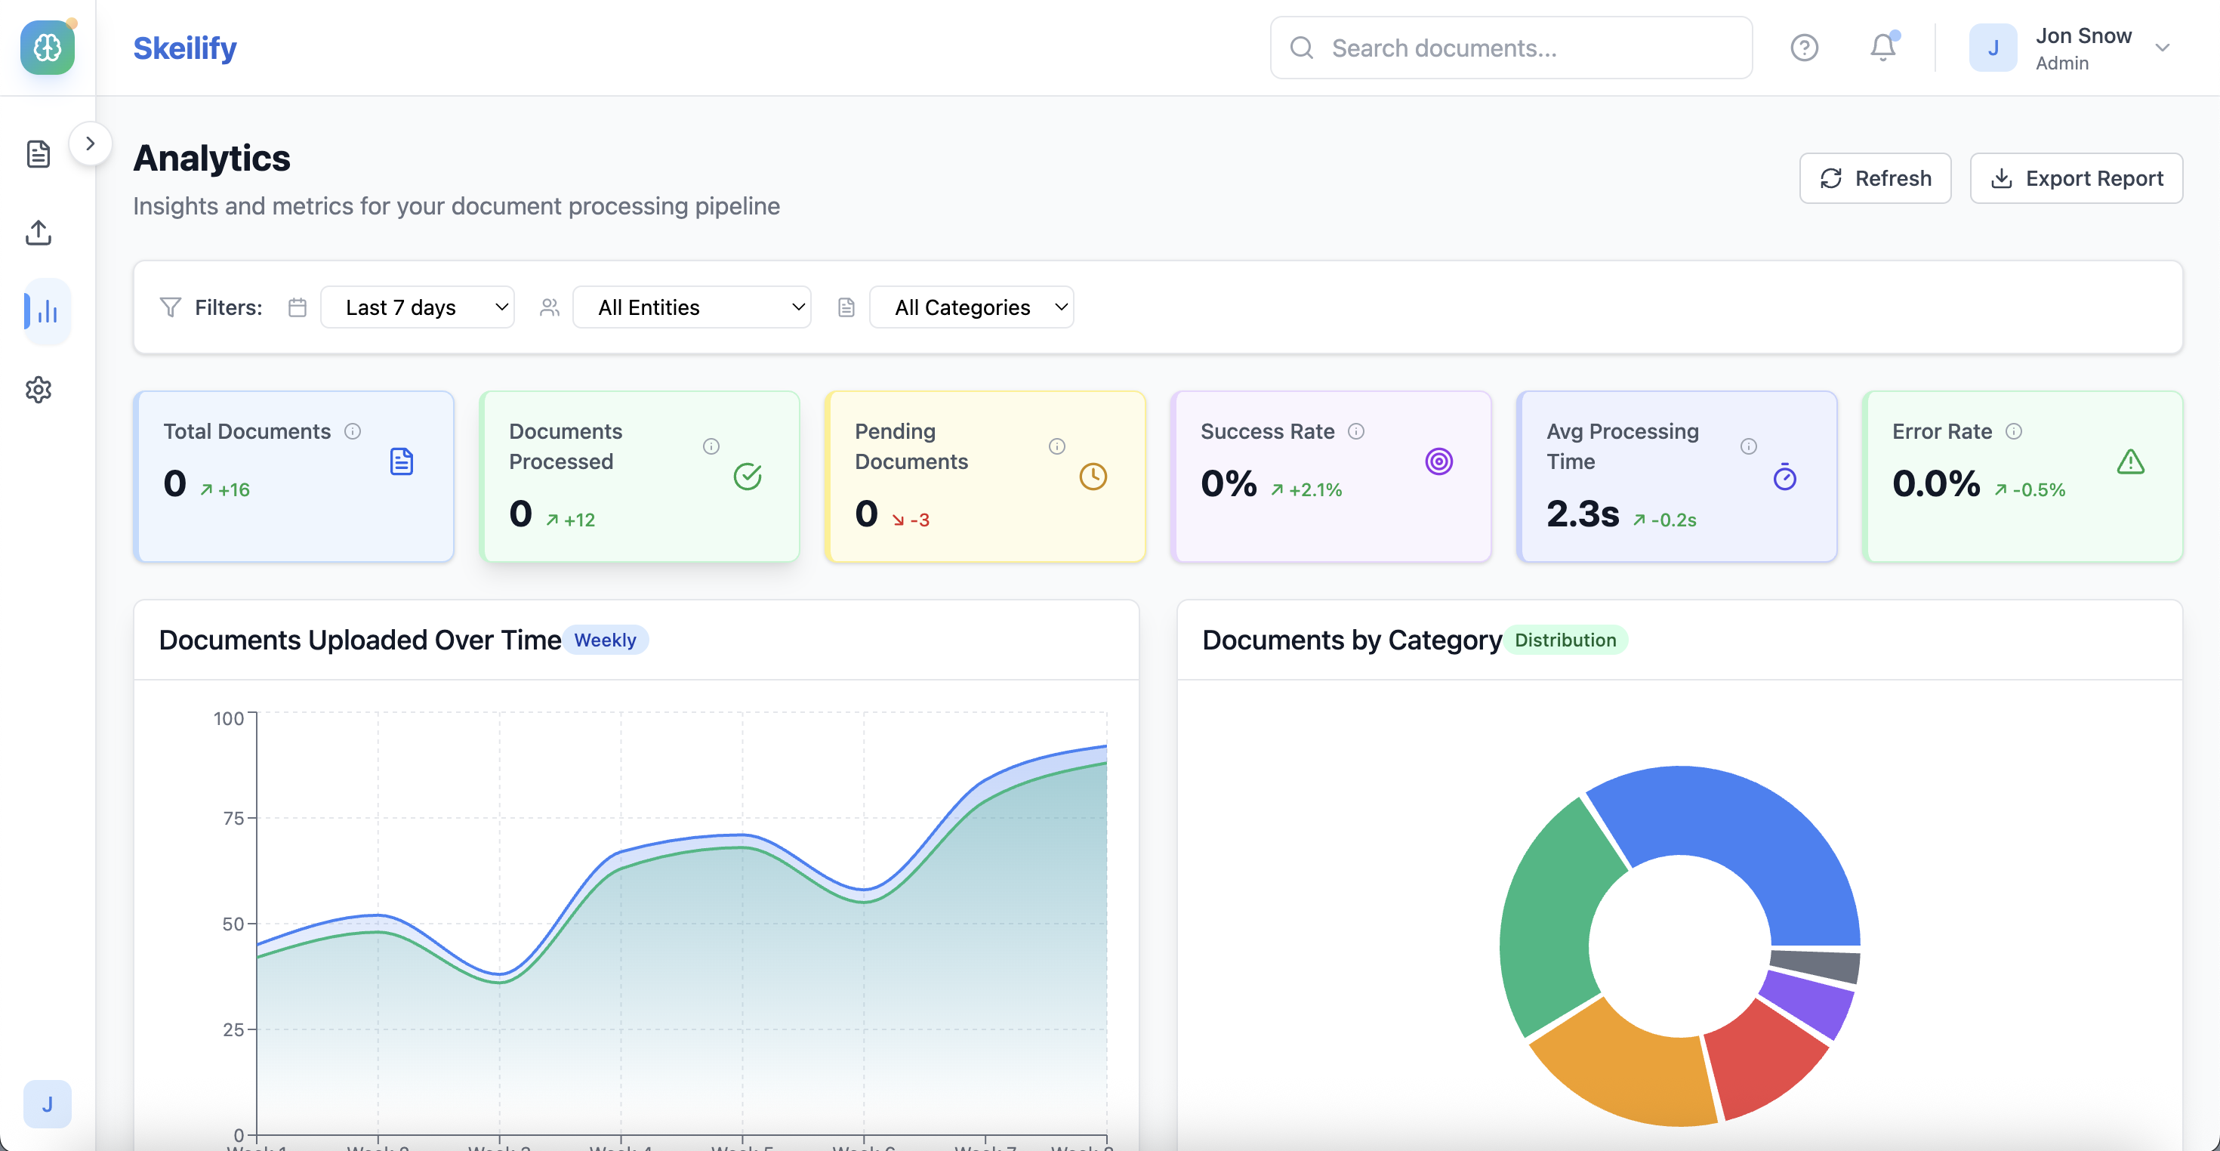Click info icon next to Error Rate
Image resolution: width=2220 pixels, height=1151 pixels.
(x=2013, y=431)
